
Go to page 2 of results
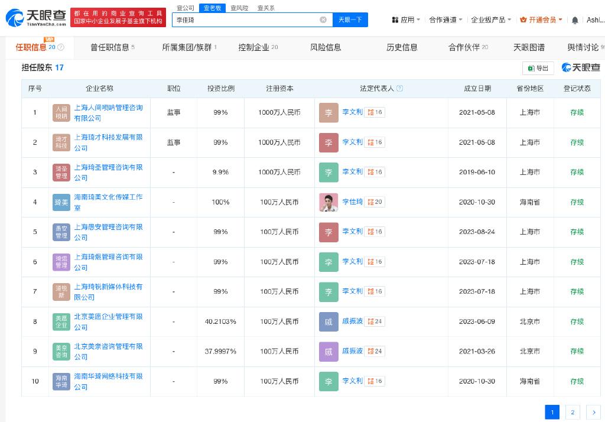[x=572, y=412]
